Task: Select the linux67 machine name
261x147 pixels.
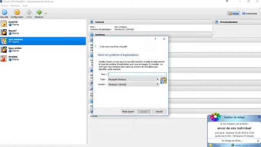Action: (13, 31)
